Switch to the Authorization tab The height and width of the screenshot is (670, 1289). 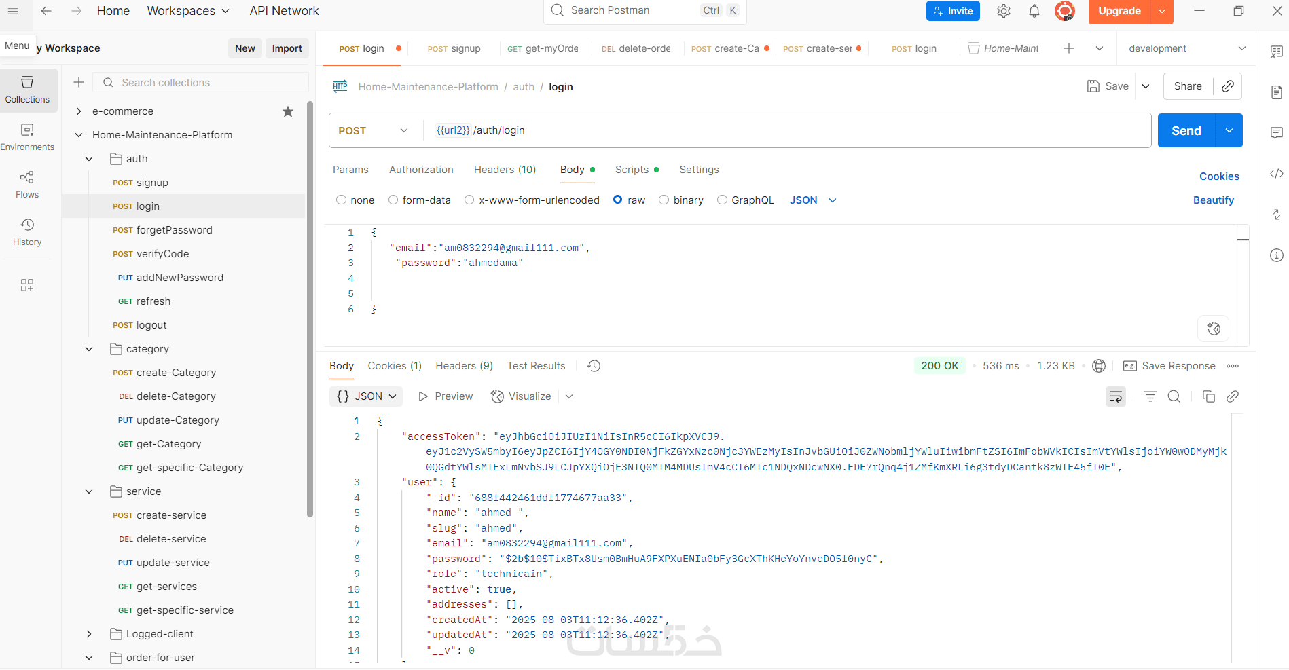click(x=421, y=170)
